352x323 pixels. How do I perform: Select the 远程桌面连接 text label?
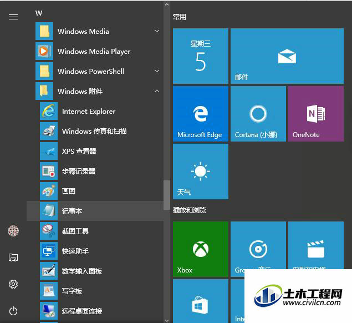82,311
